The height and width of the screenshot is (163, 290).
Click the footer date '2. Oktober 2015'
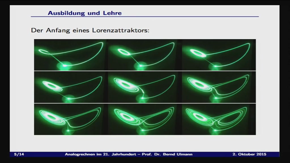click(x=249, y=154)
